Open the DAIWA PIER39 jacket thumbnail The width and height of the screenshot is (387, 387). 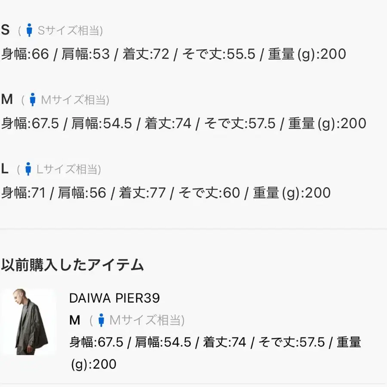(29, 322)
